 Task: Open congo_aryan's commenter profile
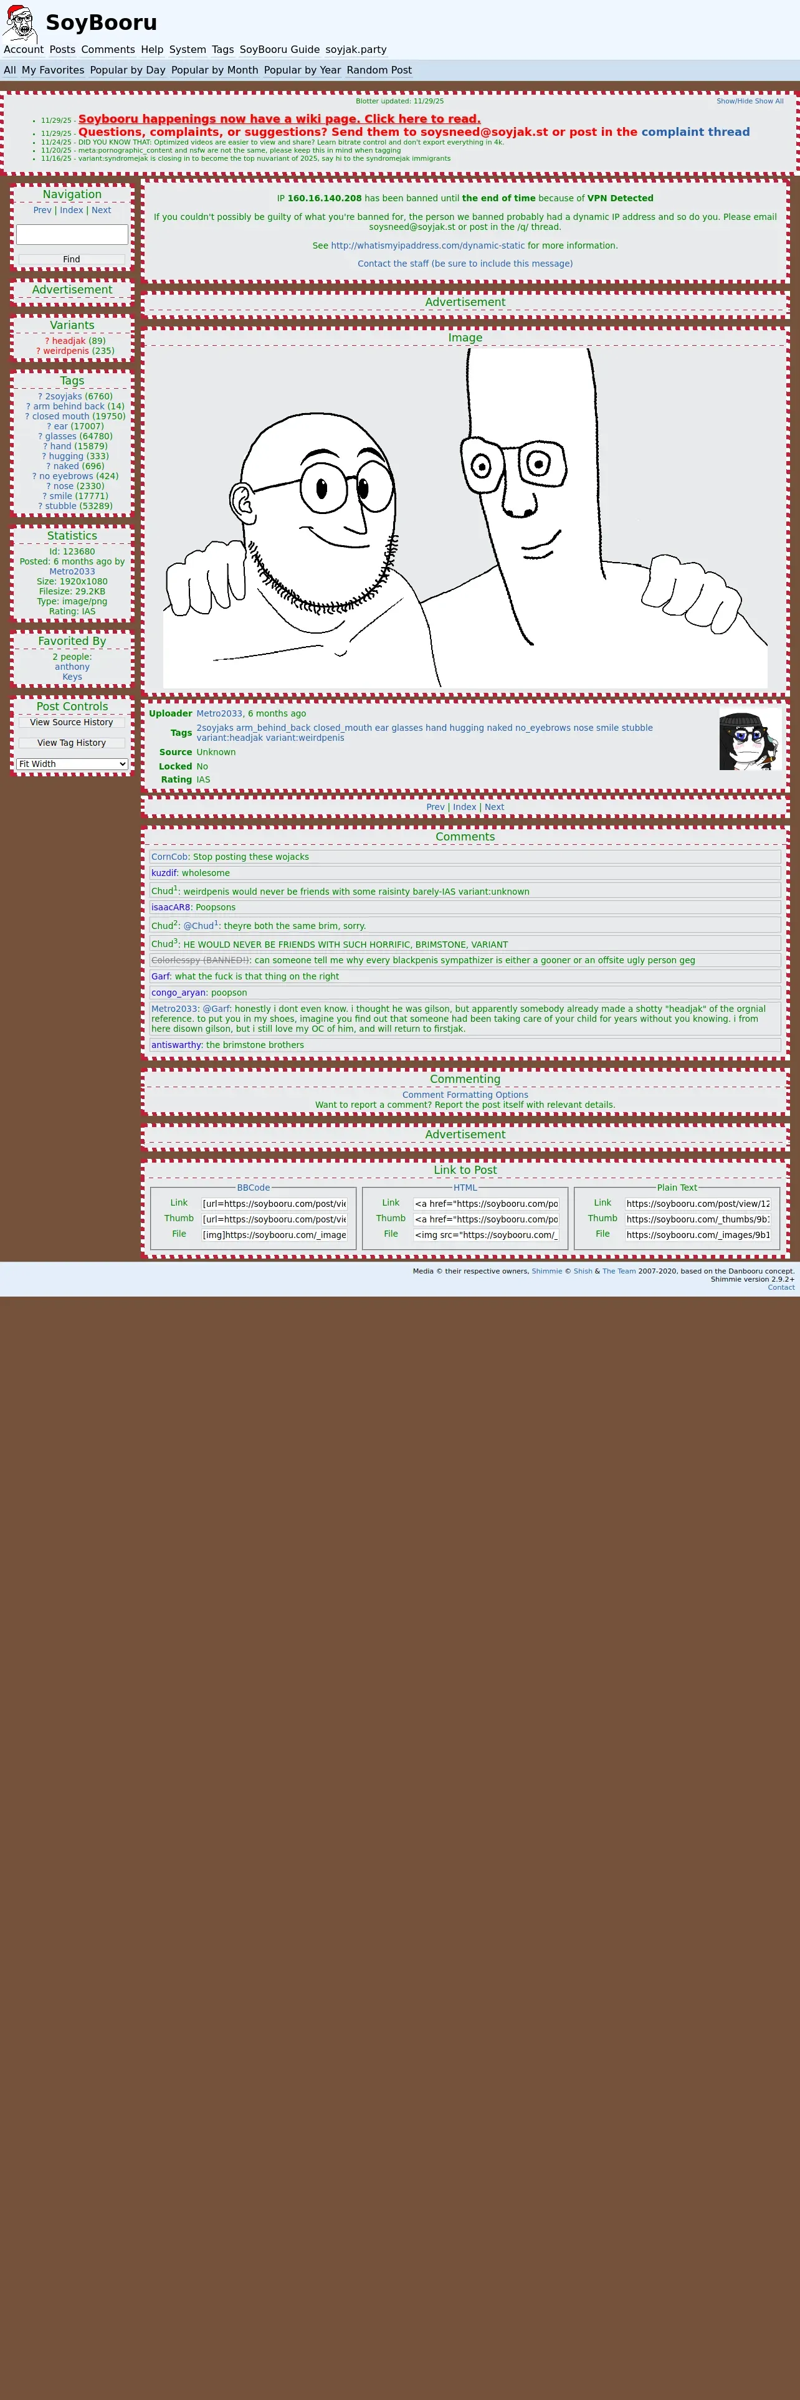178,993
